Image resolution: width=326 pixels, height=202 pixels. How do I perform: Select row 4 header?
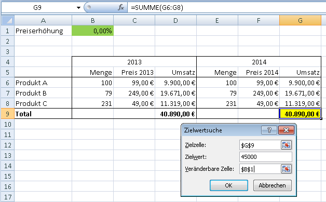(x=8, y=62)
